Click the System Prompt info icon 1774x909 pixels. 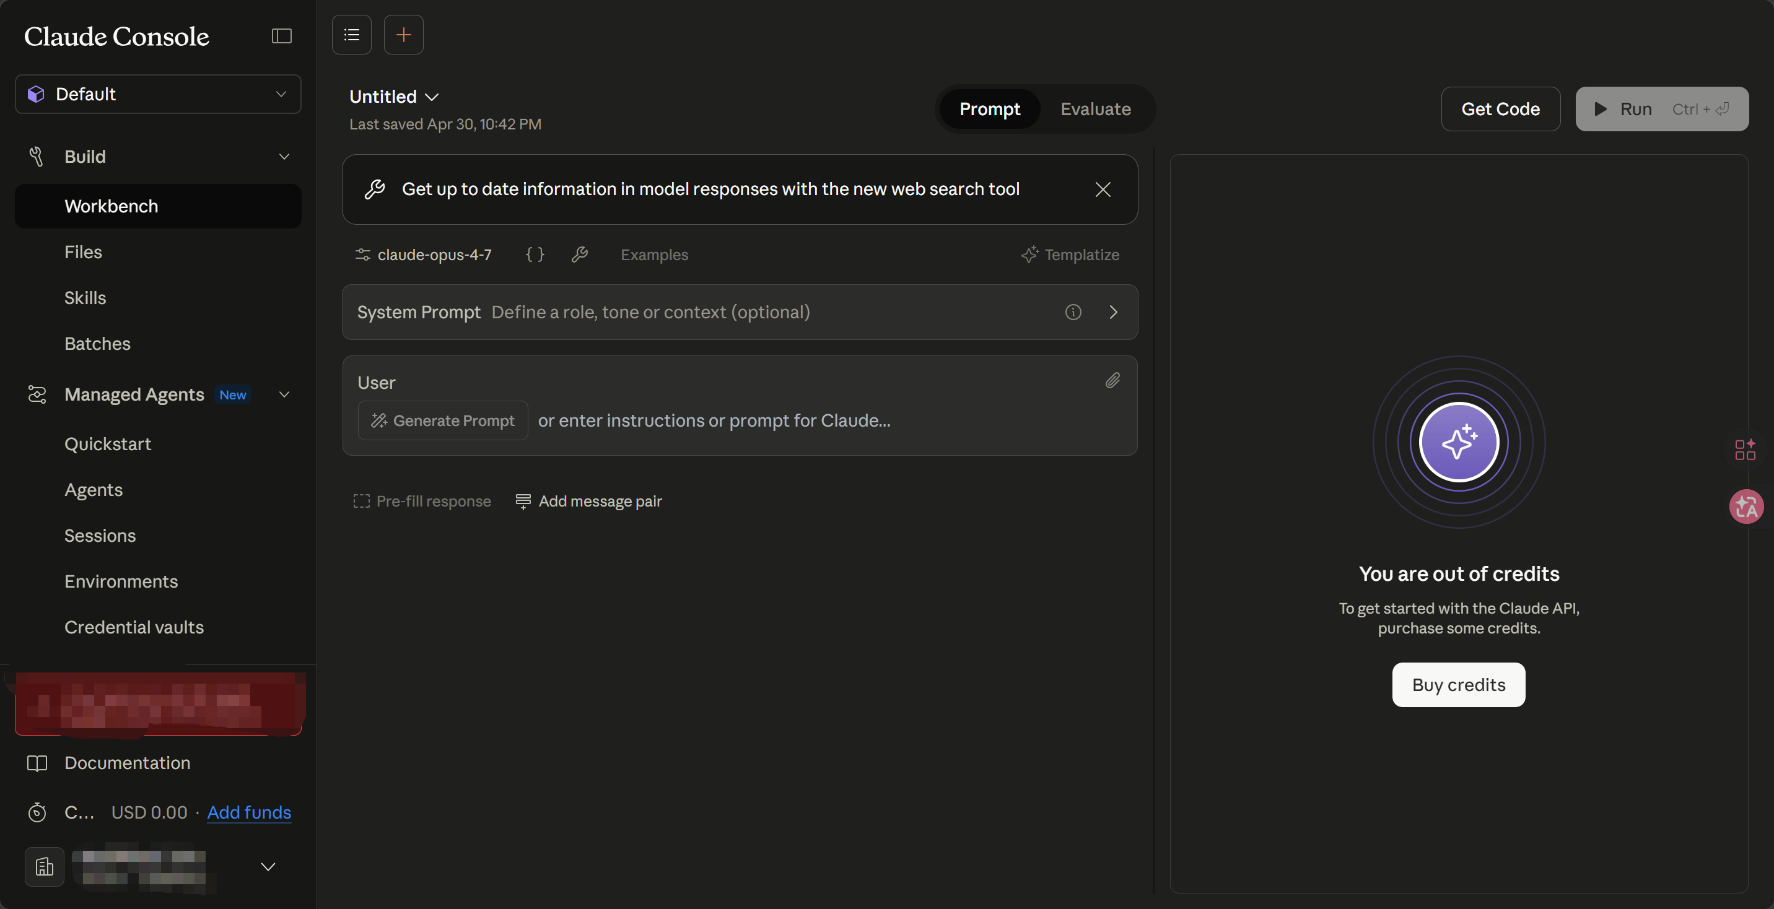point(1073,312)
